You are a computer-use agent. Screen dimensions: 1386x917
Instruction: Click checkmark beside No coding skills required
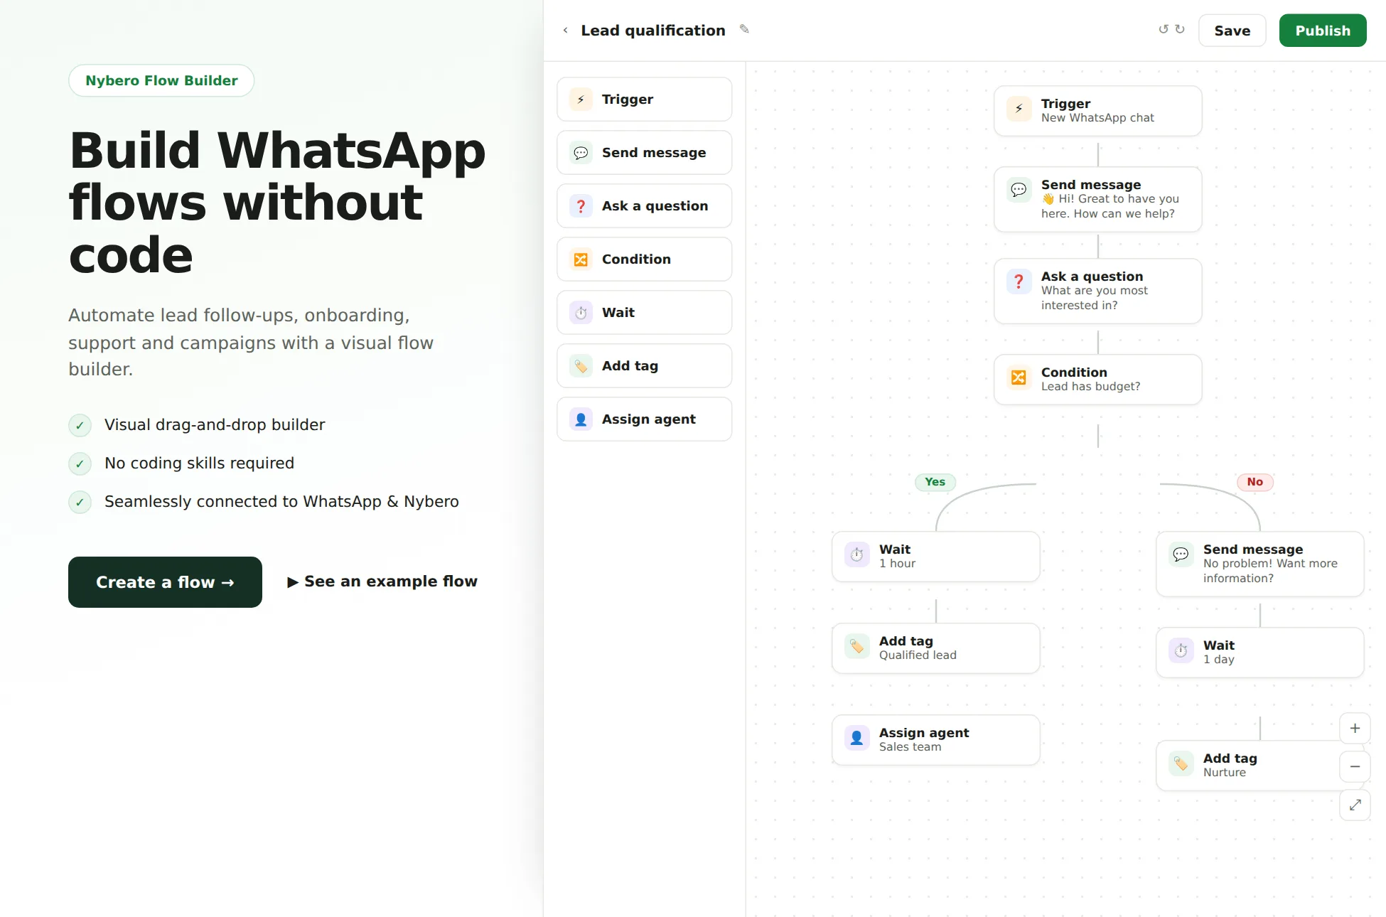(80, 464)
